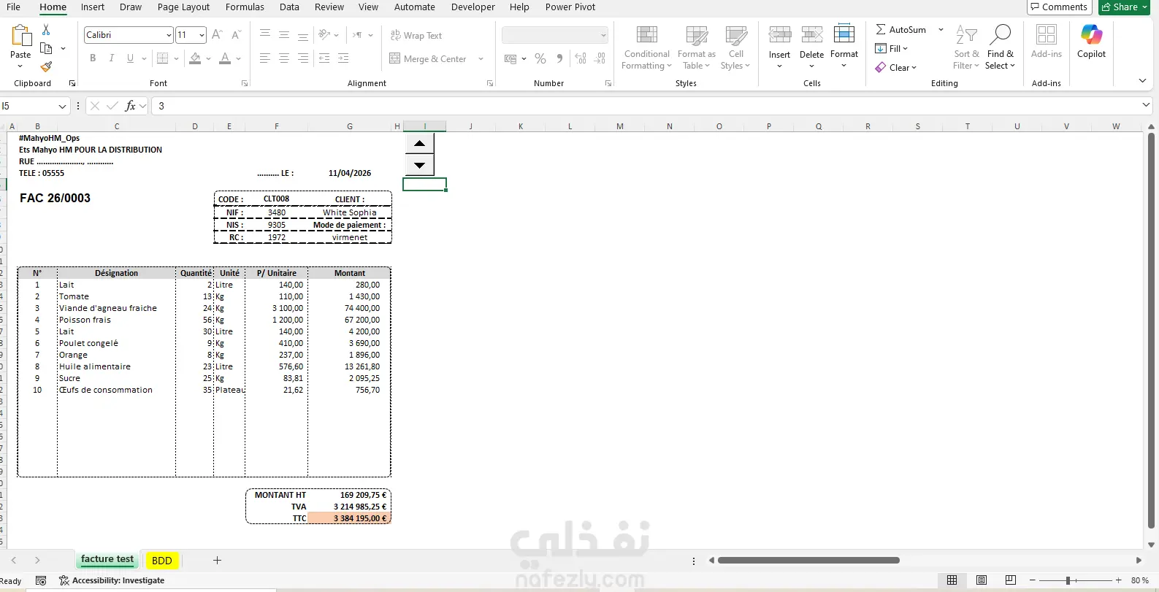
Task: Click the Insert cells icon
Action: point(780,34)
